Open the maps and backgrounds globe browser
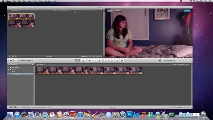The image size is (213, 120). 189,61
